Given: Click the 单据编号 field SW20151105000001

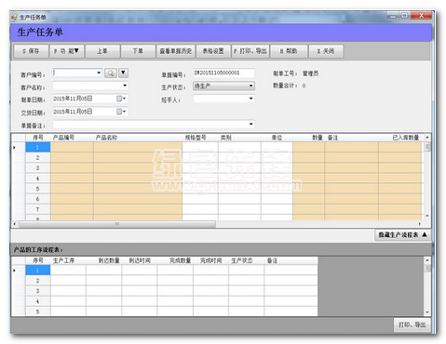Looking at the screenshot, I should click(223, 73).
